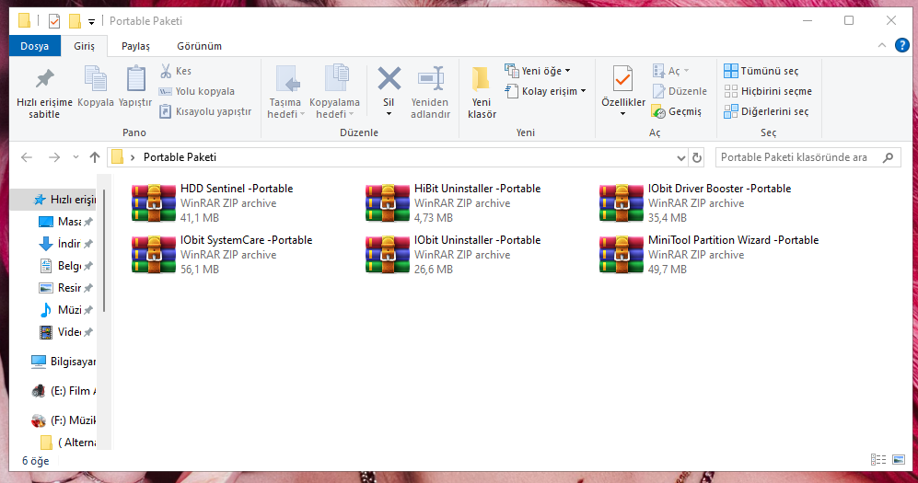The image size is (918, 483).
Task: Select the IObit Uninstaller -Portable archive
Action: 453,254
